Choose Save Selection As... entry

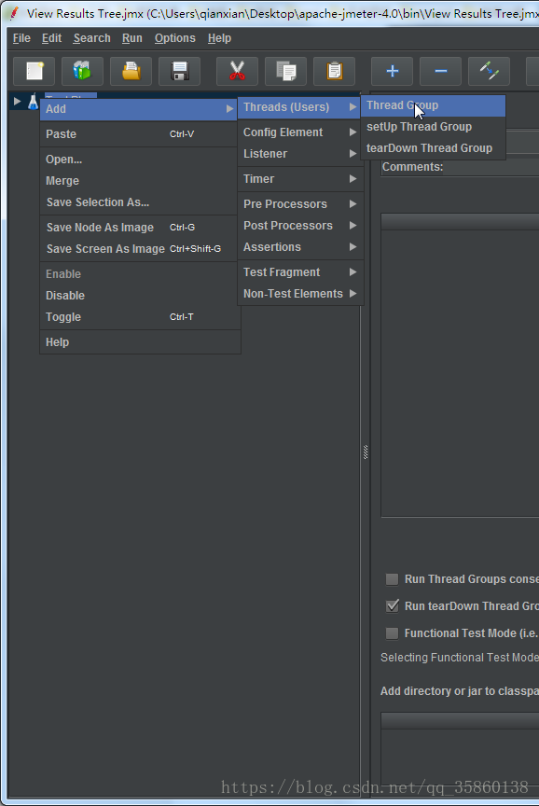point(139,202)
